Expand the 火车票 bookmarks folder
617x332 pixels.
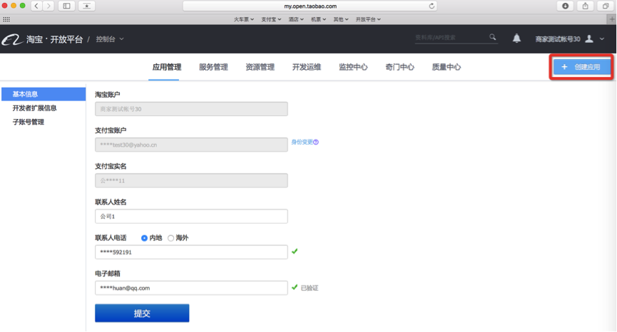(244, 19)
